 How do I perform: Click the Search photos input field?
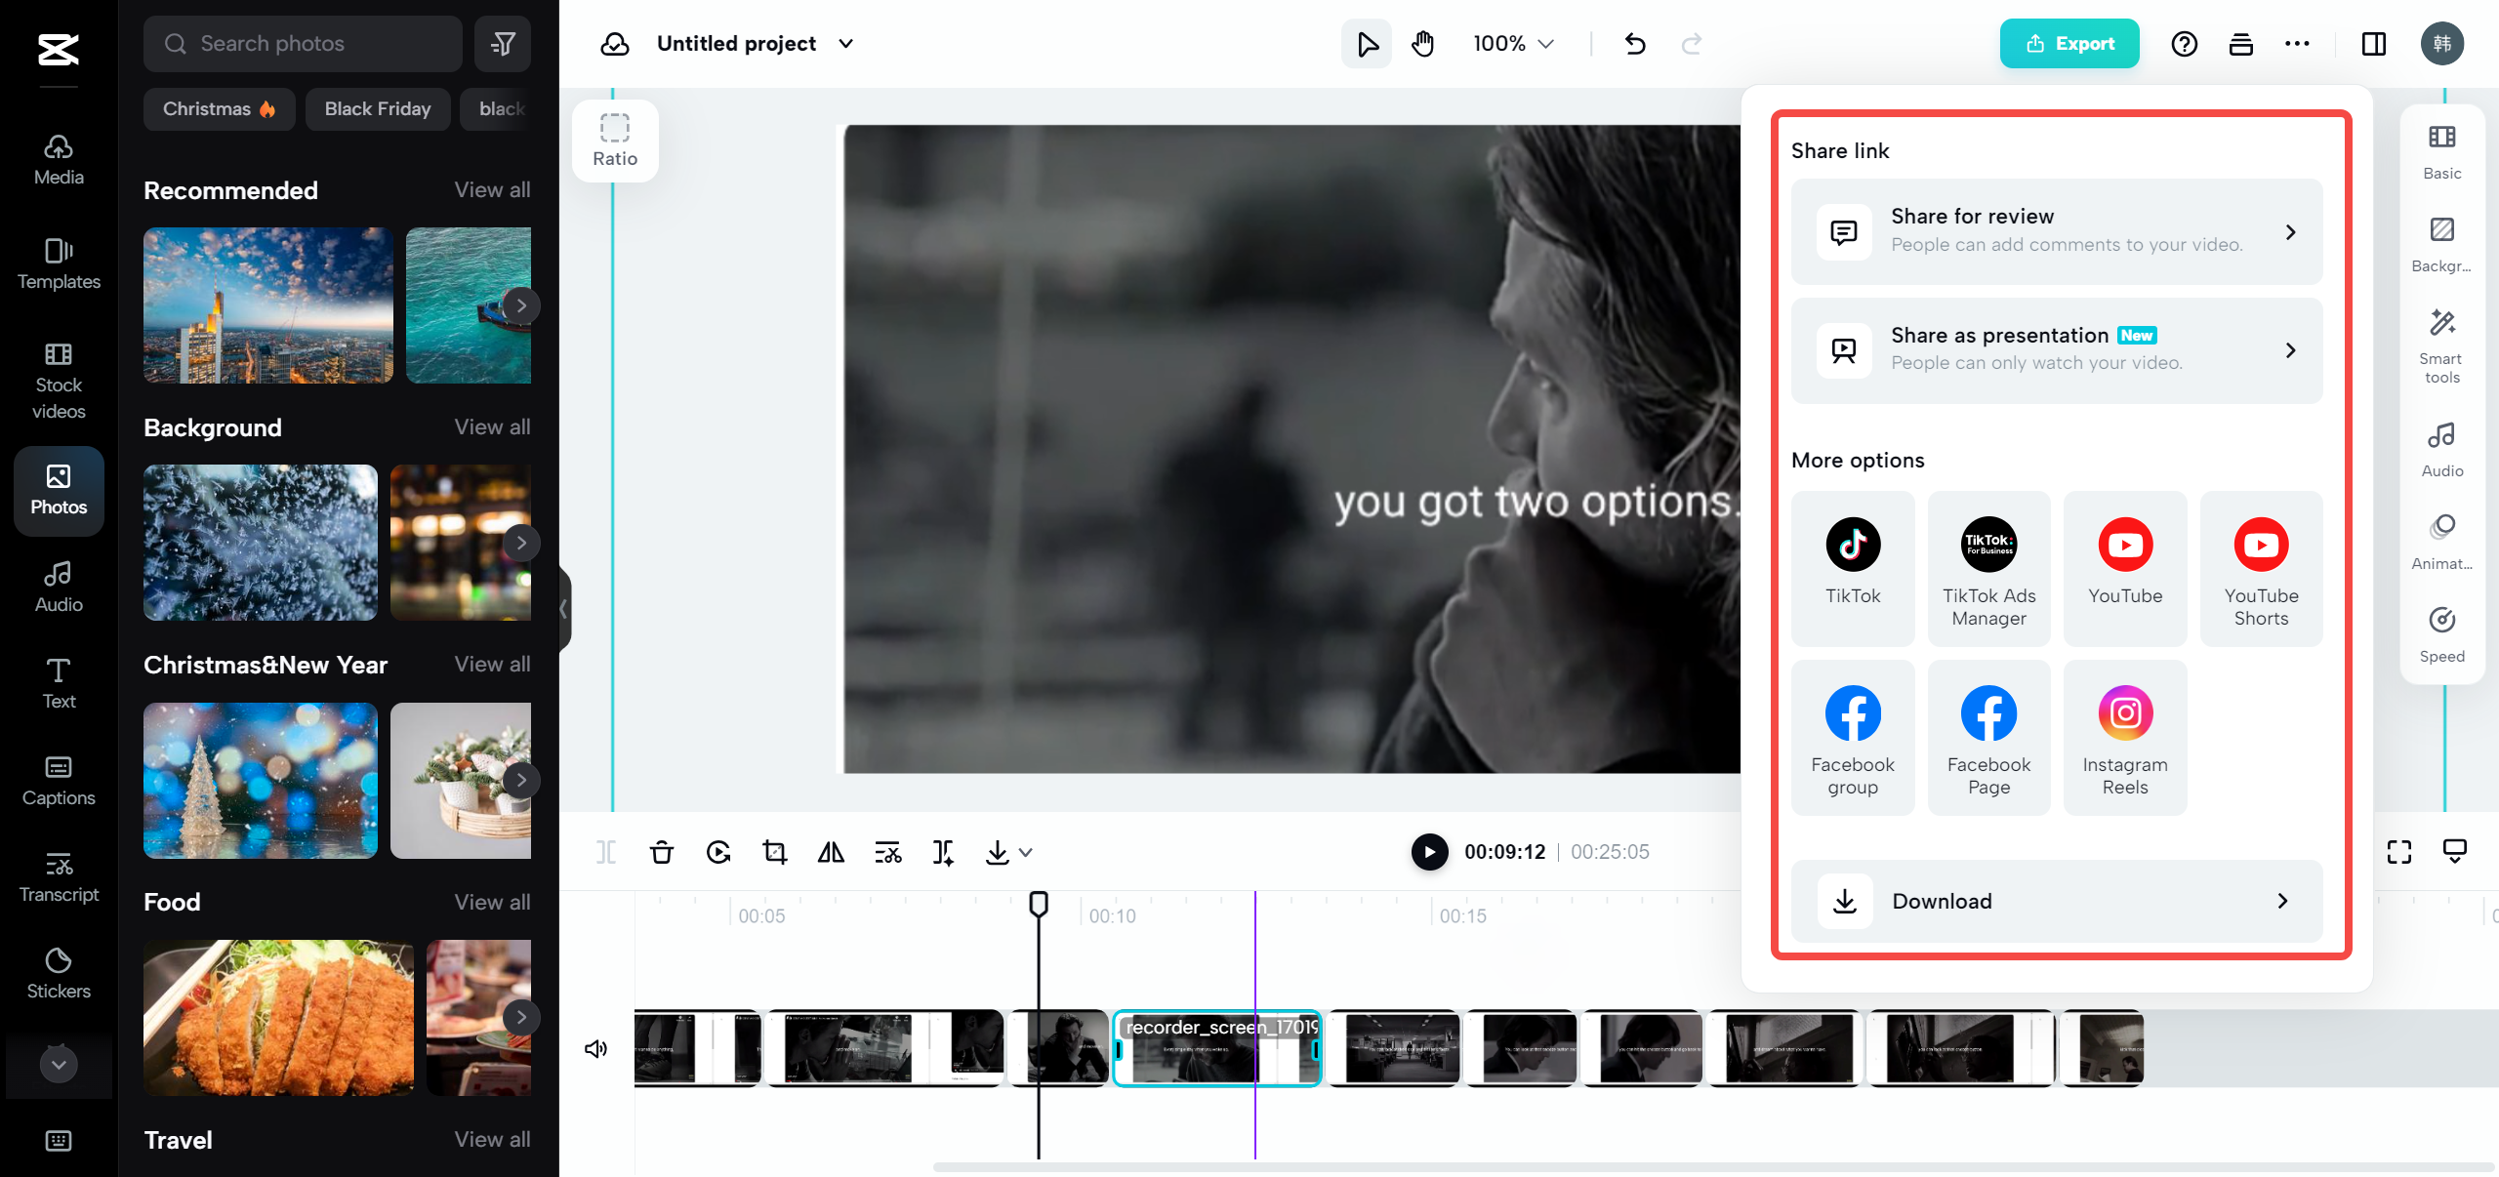[x=303, y=44]
